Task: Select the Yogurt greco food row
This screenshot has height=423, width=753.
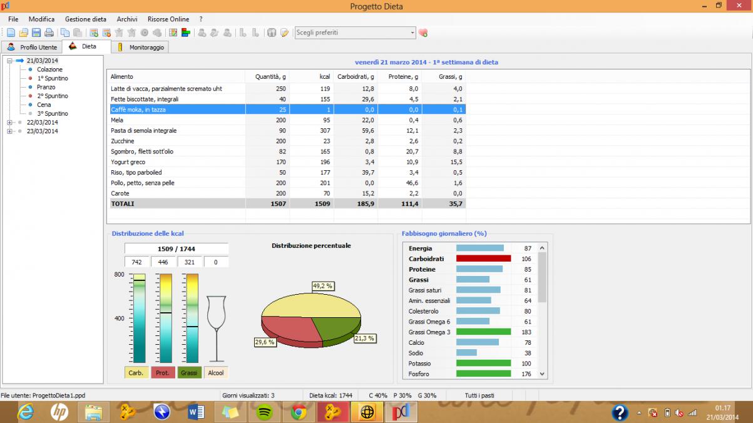Action: tap(128, 162)
